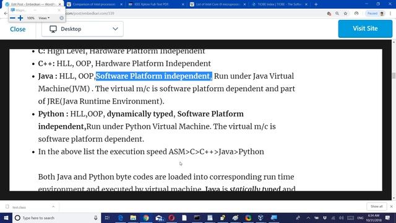396x223 pixels.
Task: Click the extension icon left of zoom icon
Action: click(x=329, y=14)
